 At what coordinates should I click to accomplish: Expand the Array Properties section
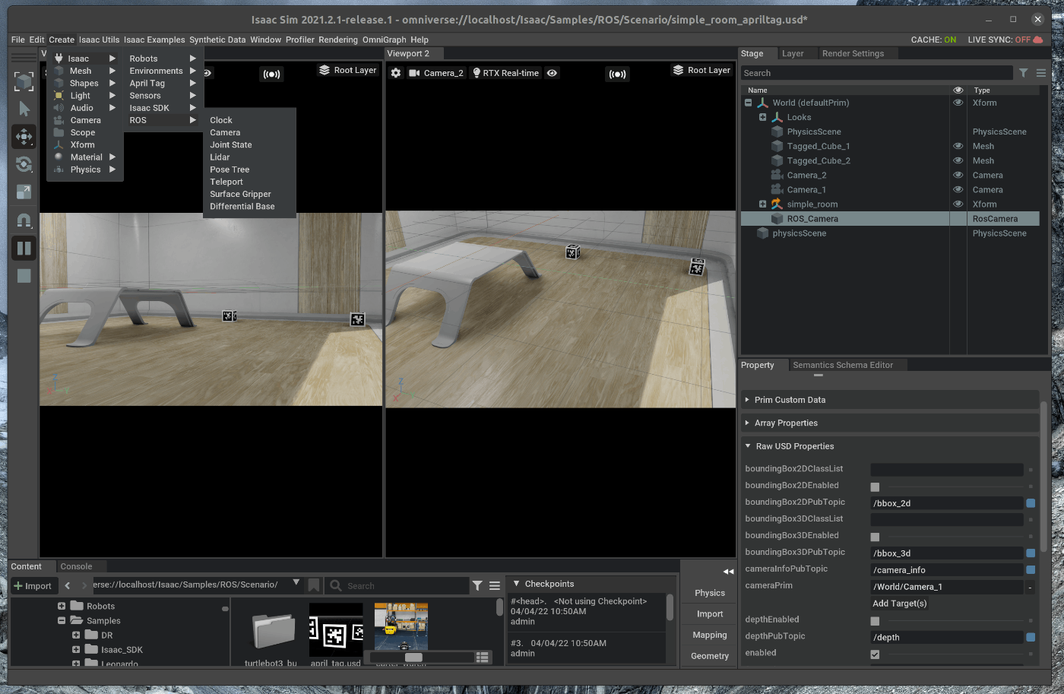pos(889,423)
